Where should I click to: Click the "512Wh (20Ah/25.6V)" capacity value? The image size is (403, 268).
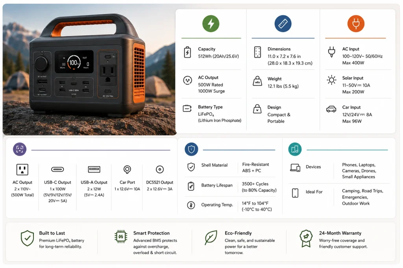tap(218, 57)
